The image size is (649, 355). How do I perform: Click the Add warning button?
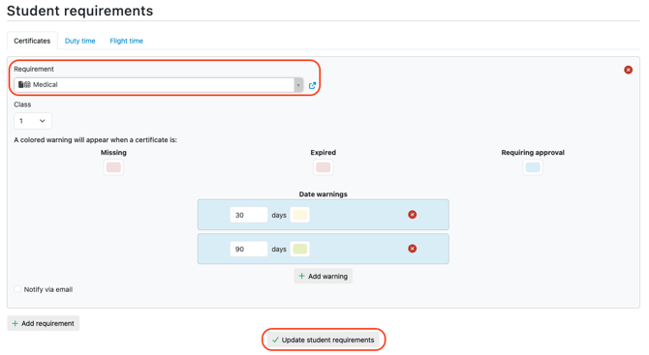click(324, 276)
